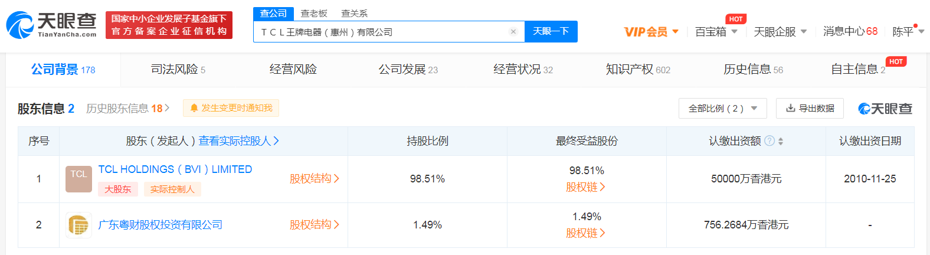Screen dimensions: 930x255
Task: Open TCL HOLDINGS ( BVI ) LIMITED link
Action: pos(175,169)
